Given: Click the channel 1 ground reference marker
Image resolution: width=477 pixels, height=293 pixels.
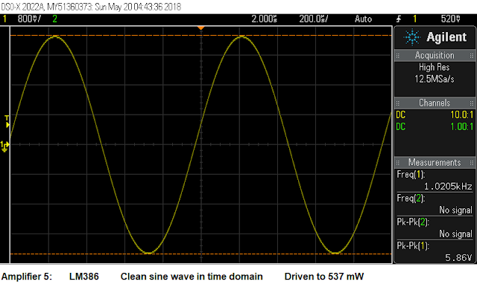Looking at the screenshot, I should click(x=5, y=146).
